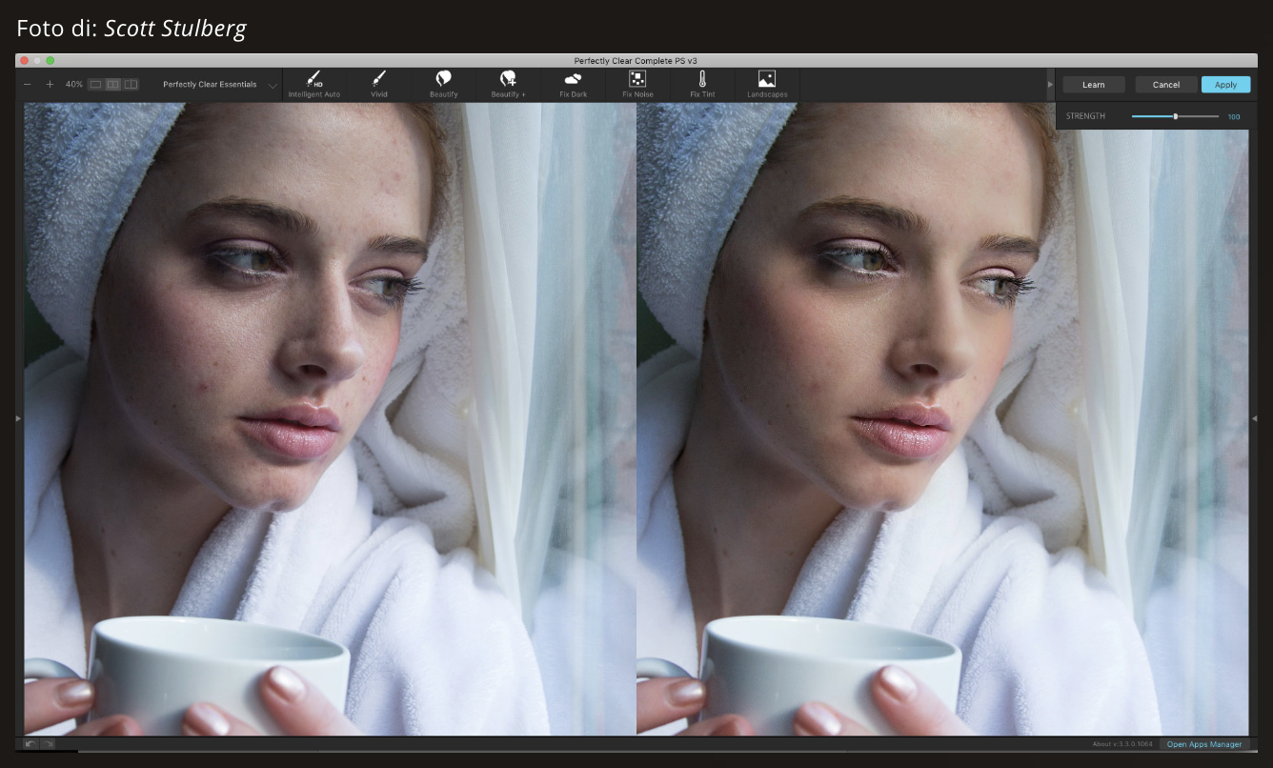Pick the Landscapes preset
This screenshot has width=1273, height=768.
pos(767,84)
